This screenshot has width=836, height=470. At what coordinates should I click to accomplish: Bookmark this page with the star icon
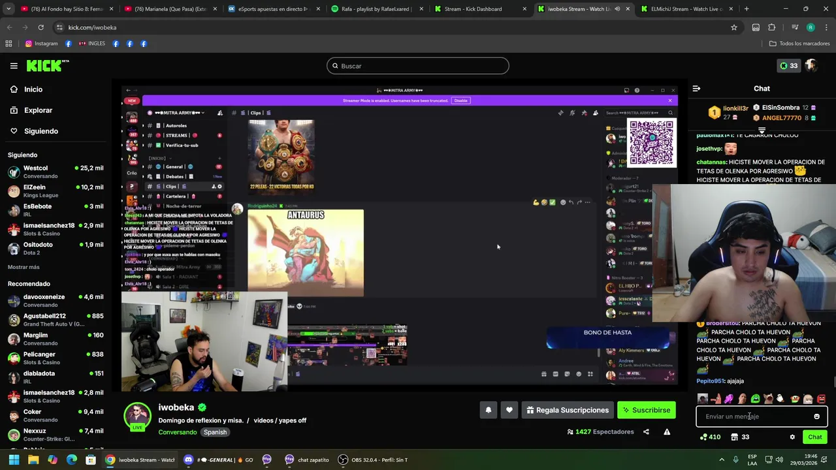734,27
